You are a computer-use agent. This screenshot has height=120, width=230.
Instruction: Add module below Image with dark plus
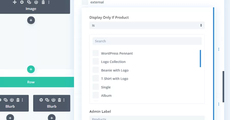31,20
